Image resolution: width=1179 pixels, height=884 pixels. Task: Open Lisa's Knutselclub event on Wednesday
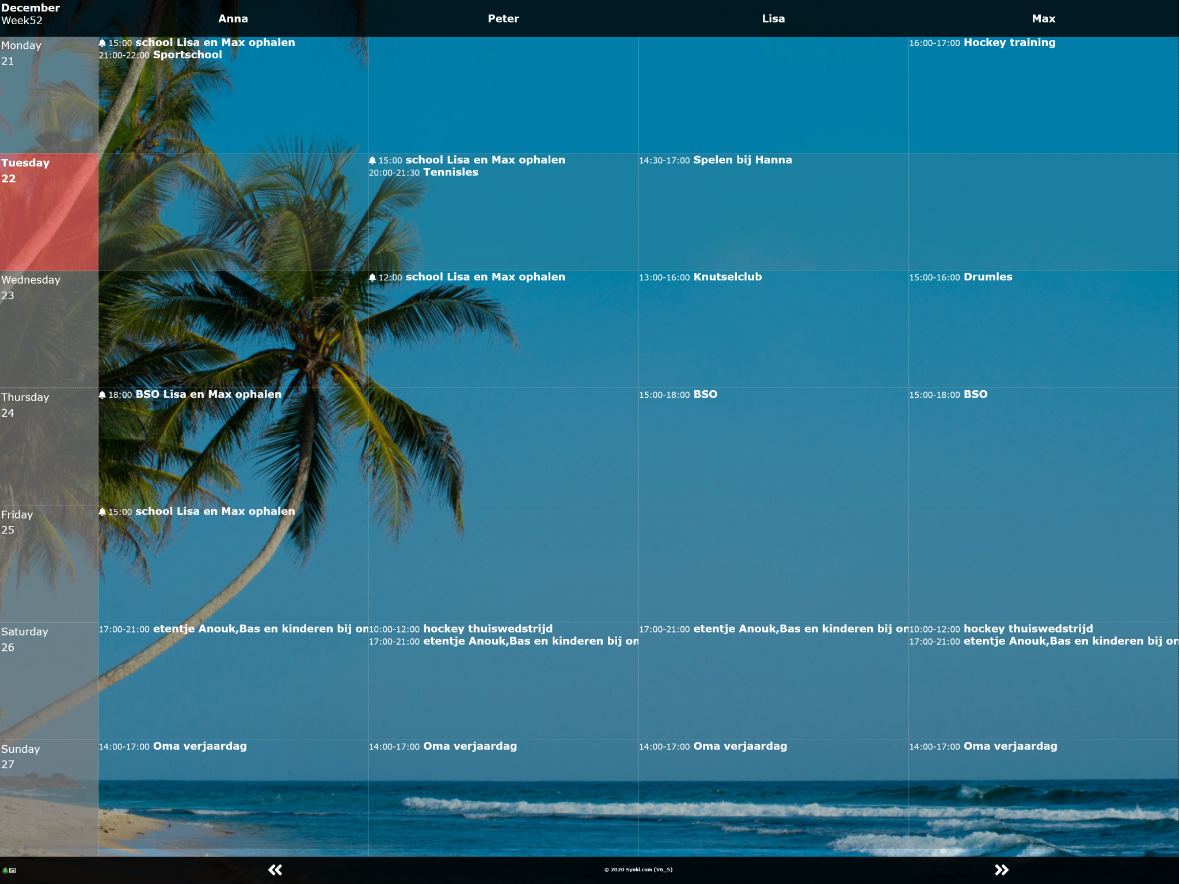[x=727, y=277]
